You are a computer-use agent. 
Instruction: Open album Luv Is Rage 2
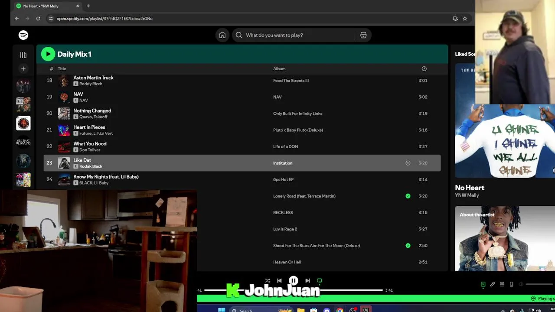click(x=285, y=229)
